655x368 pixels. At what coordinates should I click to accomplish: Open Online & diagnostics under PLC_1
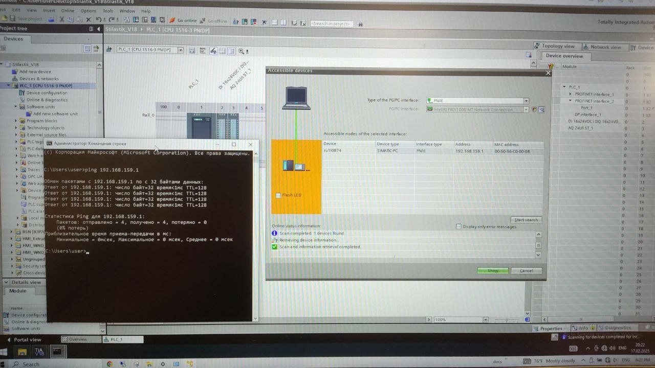47,100
